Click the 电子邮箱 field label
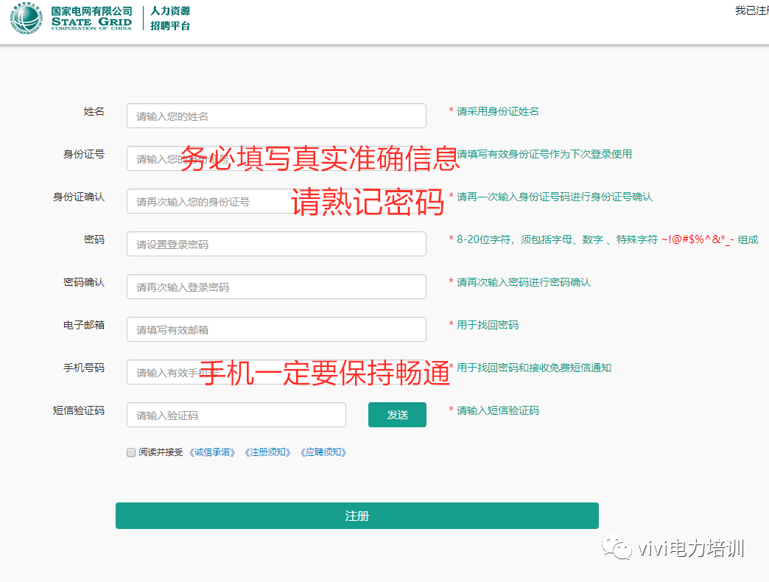 pos(83,325)
